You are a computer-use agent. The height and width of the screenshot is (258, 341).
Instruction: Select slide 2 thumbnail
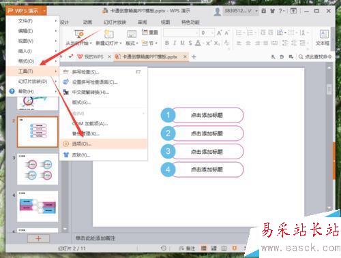[38, 132]
